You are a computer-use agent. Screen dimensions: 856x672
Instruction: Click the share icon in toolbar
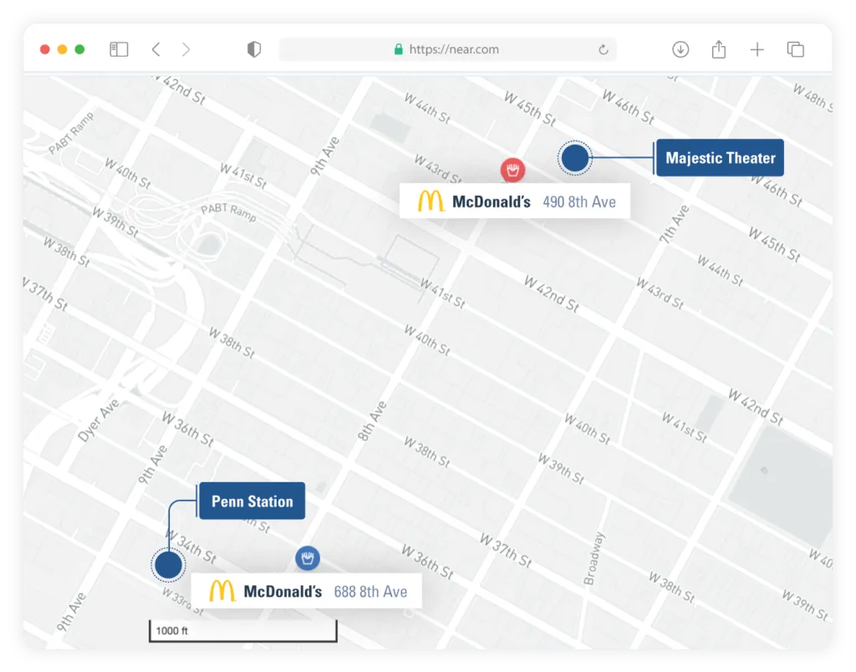click(719, 49)
